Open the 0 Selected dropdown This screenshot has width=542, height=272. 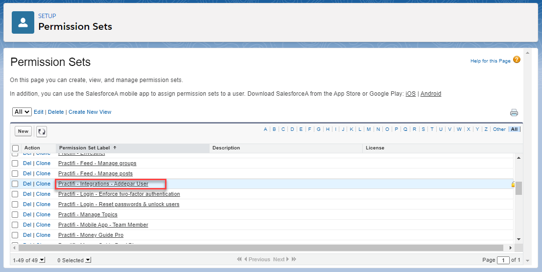tap(88, 260)
